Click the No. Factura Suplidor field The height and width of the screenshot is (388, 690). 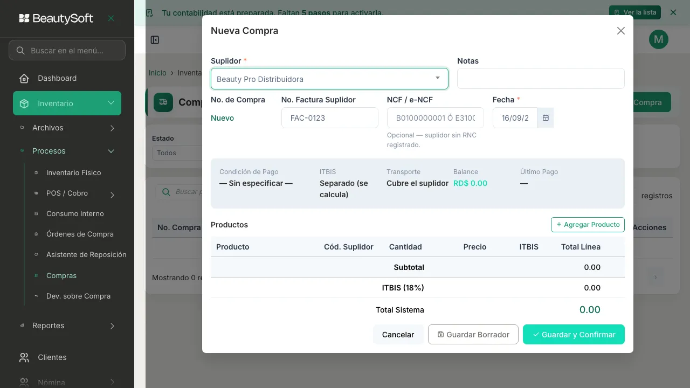[330, 118]
